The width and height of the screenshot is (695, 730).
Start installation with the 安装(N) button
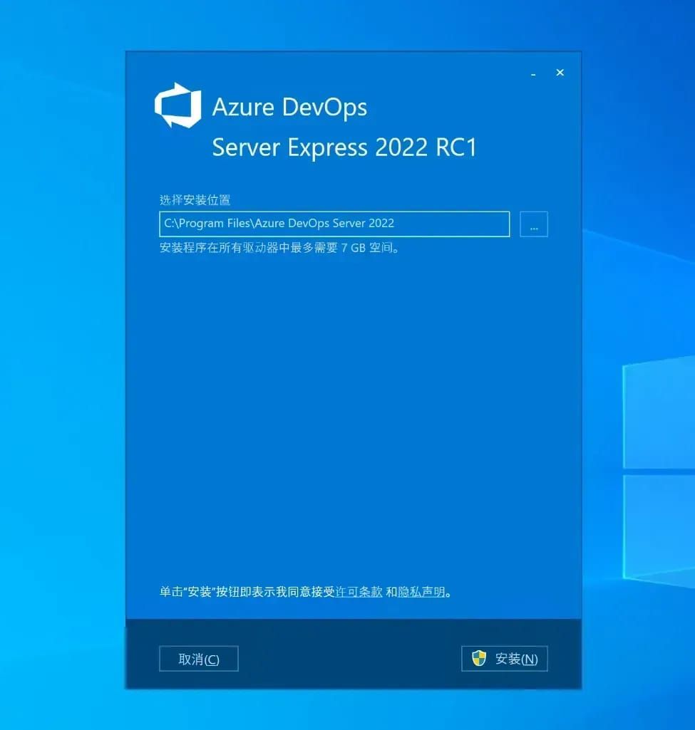(x=505, y=659)
